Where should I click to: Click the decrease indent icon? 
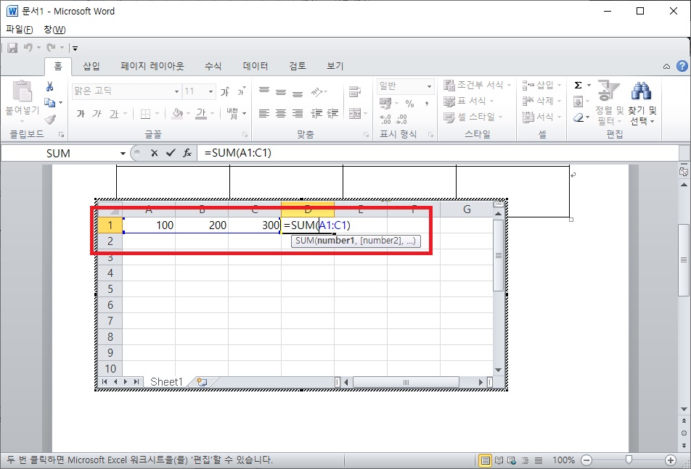316,114
